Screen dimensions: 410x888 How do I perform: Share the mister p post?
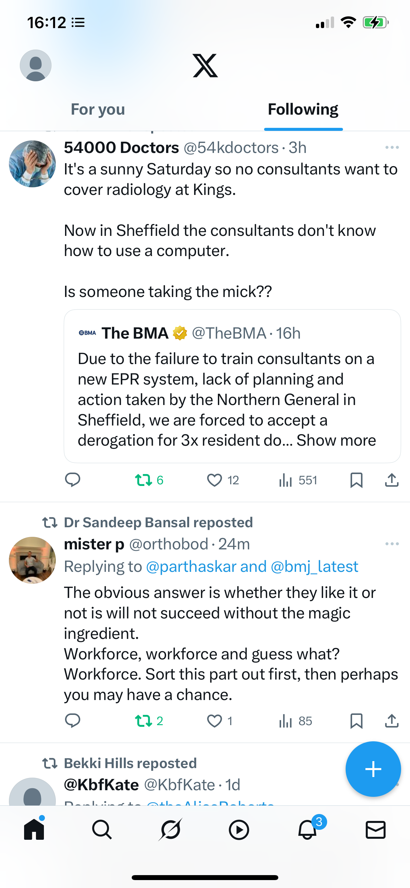(x=392, y=721)
